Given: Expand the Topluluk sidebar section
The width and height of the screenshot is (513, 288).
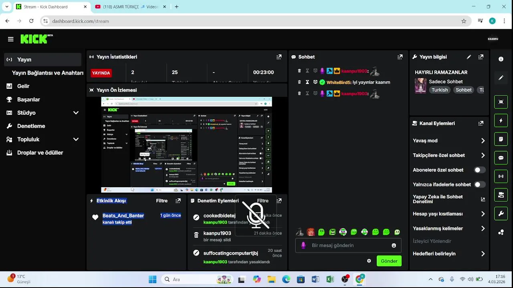Looking at the screenshot, I should [76, 139].
